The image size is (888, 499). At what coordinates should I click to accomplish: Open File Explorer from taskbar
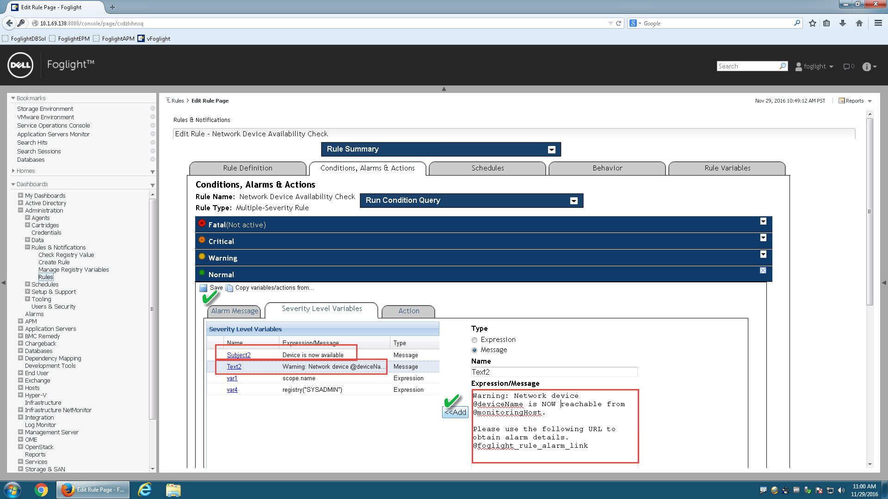[173, 490]
